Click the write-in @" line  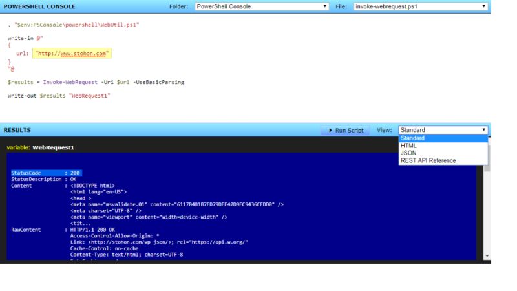coord(25,38)
